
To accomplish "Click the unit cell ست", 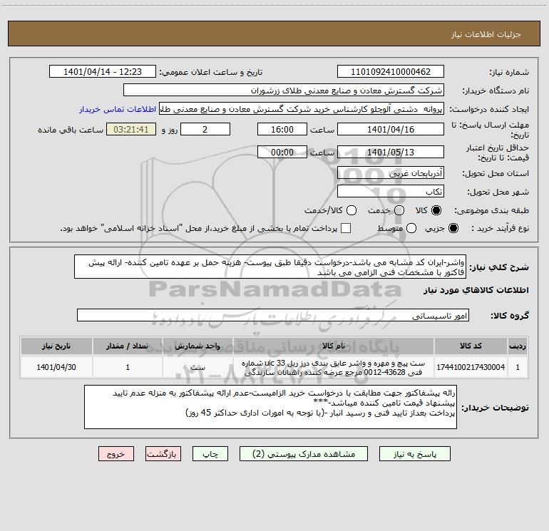I will (x=197, y=367).
